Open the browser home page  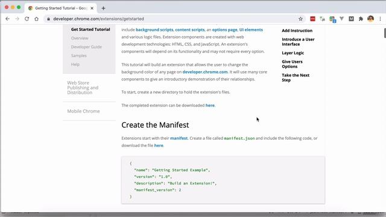(x=36, y=19)
